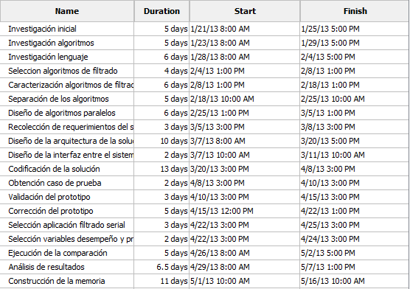Select the Recolección de requerimientos task
Screen dimensions: 410x289
coord(71,127)
